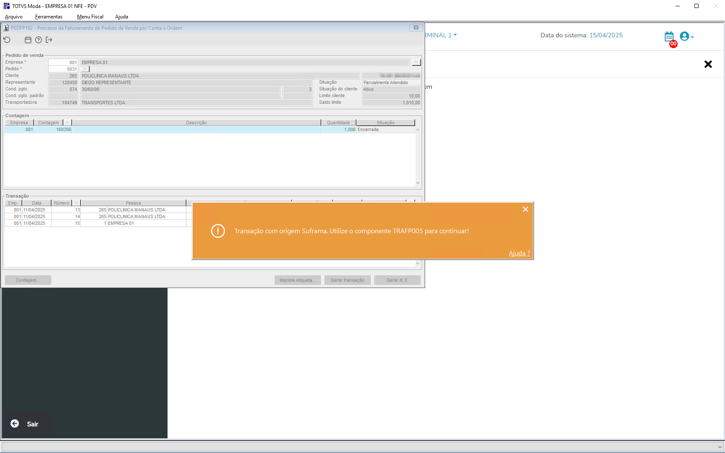Image resolution: width=725 pixels, height=453 pixels.
Task: Open the user account profile icon
Action: click(x=684, y=36)
